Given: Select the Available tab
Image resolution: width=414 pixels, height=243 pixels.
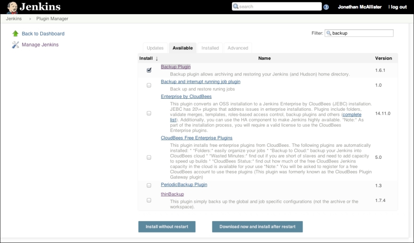Looking at the screenshot, I should pos(183,48).
